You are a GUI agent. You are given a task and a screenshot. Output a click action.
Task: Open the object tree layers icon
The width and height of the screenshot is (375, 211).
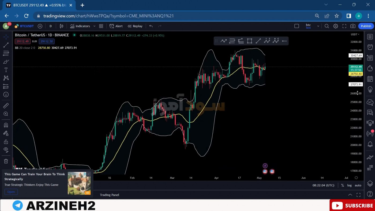(370, 183)
